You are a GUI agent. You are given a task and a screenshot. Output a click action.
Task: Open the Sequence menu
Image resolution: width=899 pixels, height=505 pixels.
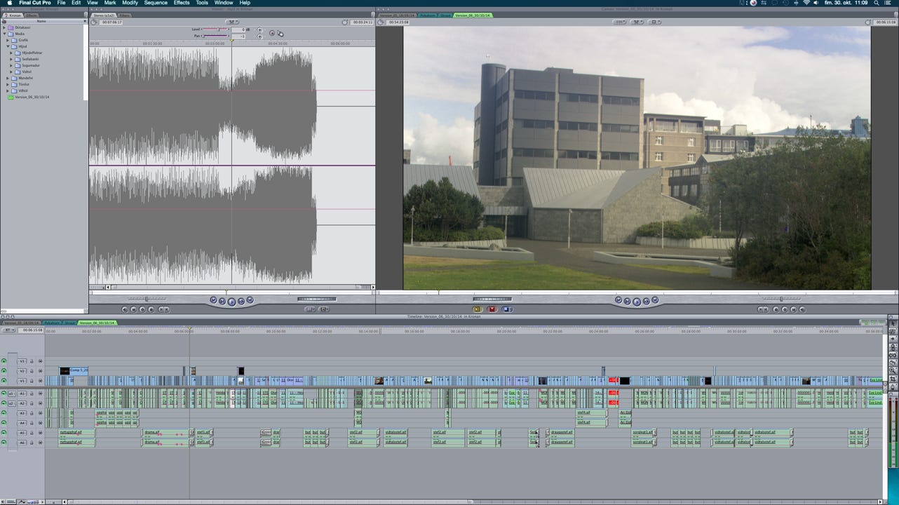(x=156, y=3)
